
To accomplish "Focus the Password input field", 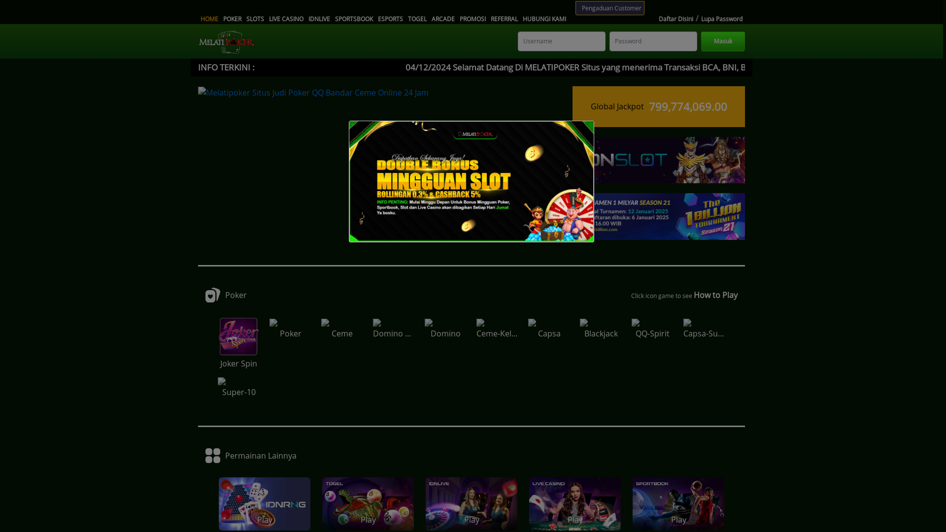I will 653,41.
